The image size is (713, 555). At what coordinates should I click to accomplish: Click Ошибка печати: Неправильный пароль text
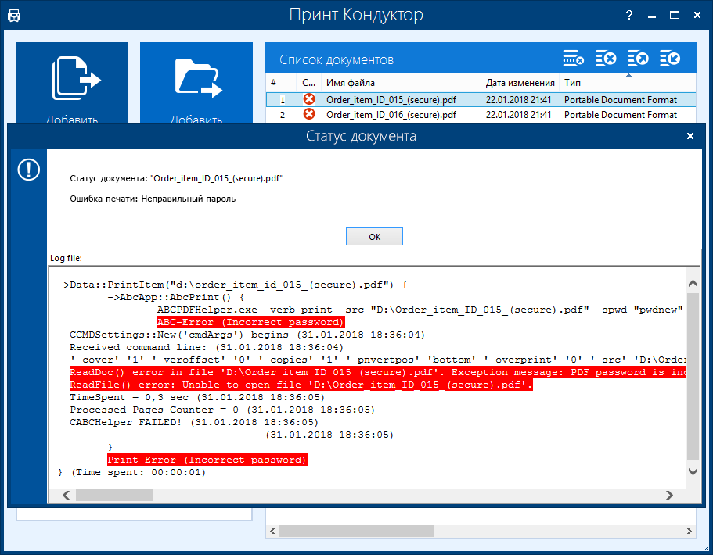[153, 199]
